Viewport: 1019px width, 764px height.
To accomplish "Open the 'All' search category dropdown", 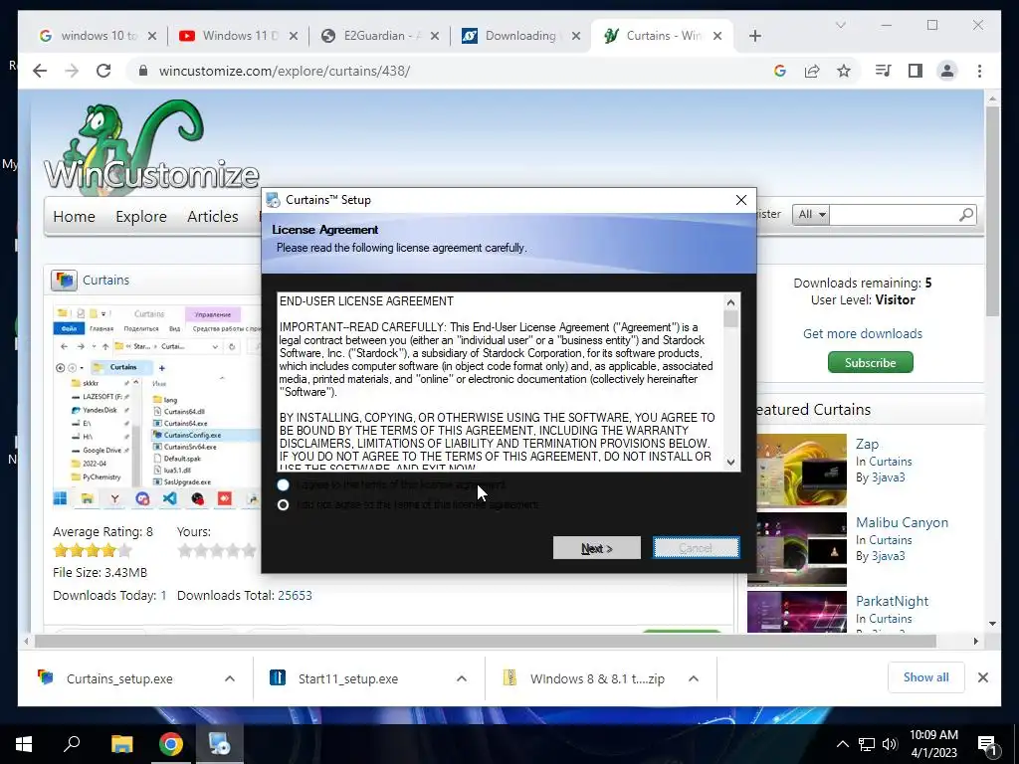I will tap(810, 215).
